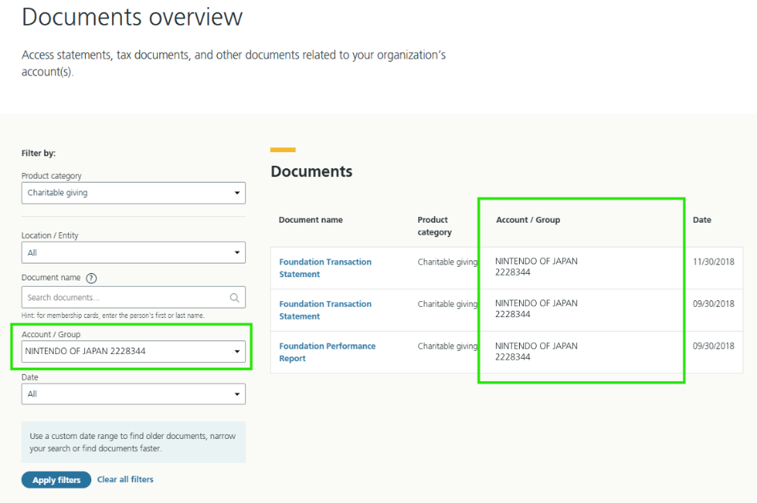This screenshot has height=503, width=757.
Task: Click Charitable giving cell in Performance Report row
Action: (448, 346)
